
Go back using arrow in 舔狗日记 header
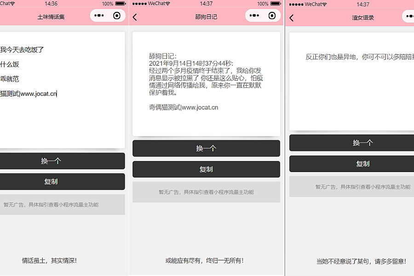coord(135,17)
